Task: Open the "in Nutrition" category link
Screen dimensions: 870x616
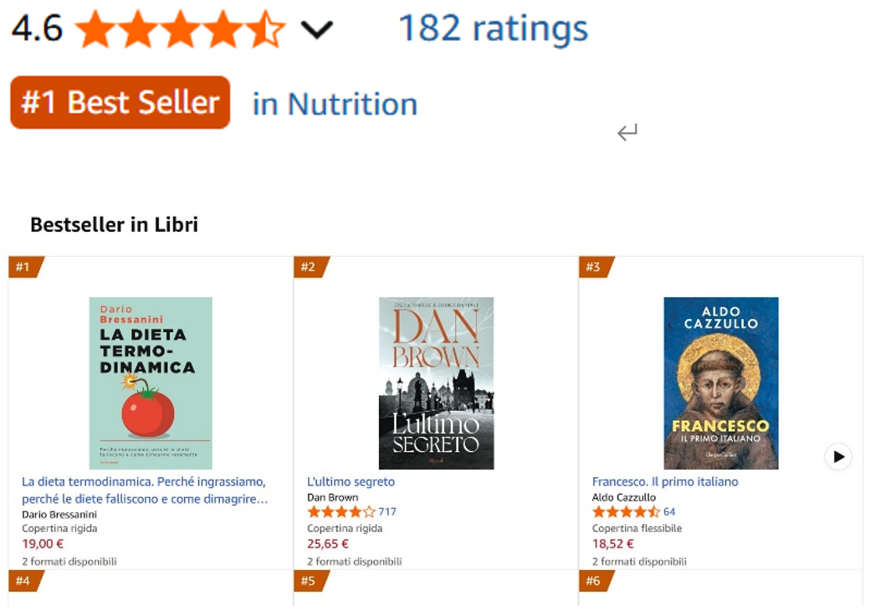Action: pos(335,105)
